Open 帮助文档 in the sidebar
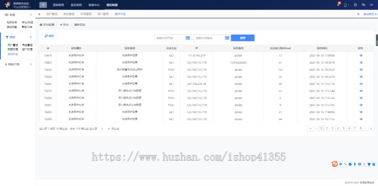Viewport: 378px width, 186px height. [x=27, y=27]
